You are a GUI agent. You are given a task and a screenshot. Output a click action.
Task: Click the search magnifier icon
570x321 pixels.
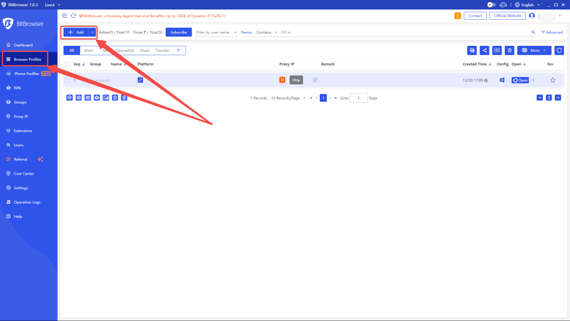534,32
